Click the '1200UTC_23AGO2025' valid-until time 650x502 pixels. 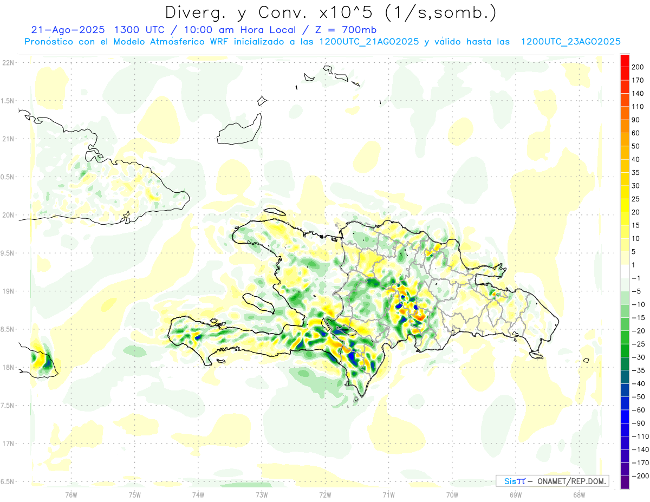coord(570,42)
